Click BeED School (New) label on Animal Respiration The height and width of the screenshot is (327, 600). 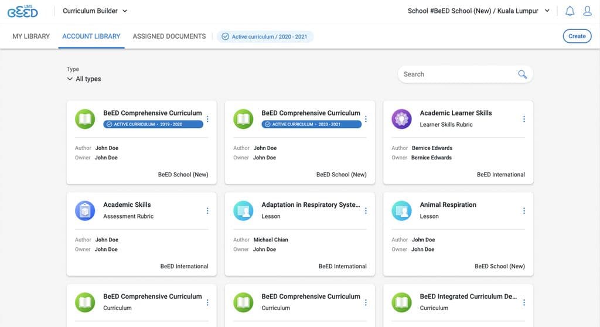pos(500,267)
